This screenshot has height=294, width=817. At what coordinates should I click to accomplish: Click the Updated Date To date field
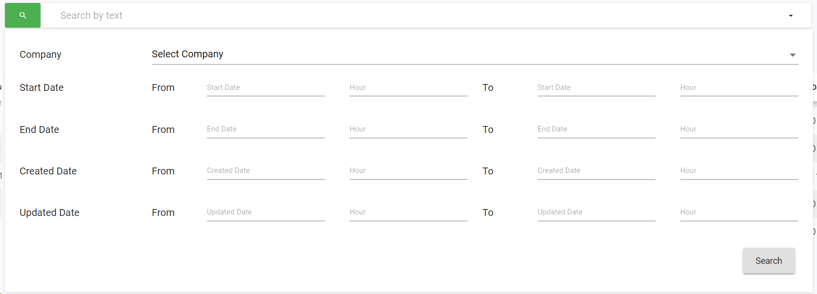pyautogui.click(x=596, y=212)
